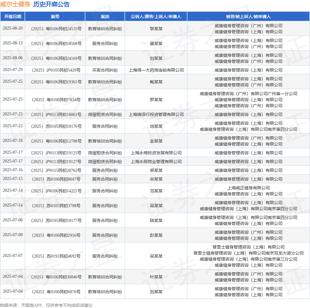Click defendant 威康健身管理咨询（广州）有限公司广州第一分公司

[249, 94]
